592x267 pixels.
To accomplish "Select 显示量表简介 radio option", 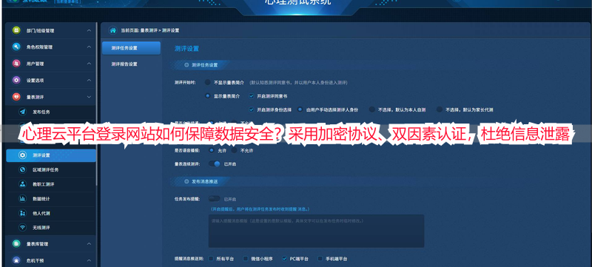I will [208, 96].
